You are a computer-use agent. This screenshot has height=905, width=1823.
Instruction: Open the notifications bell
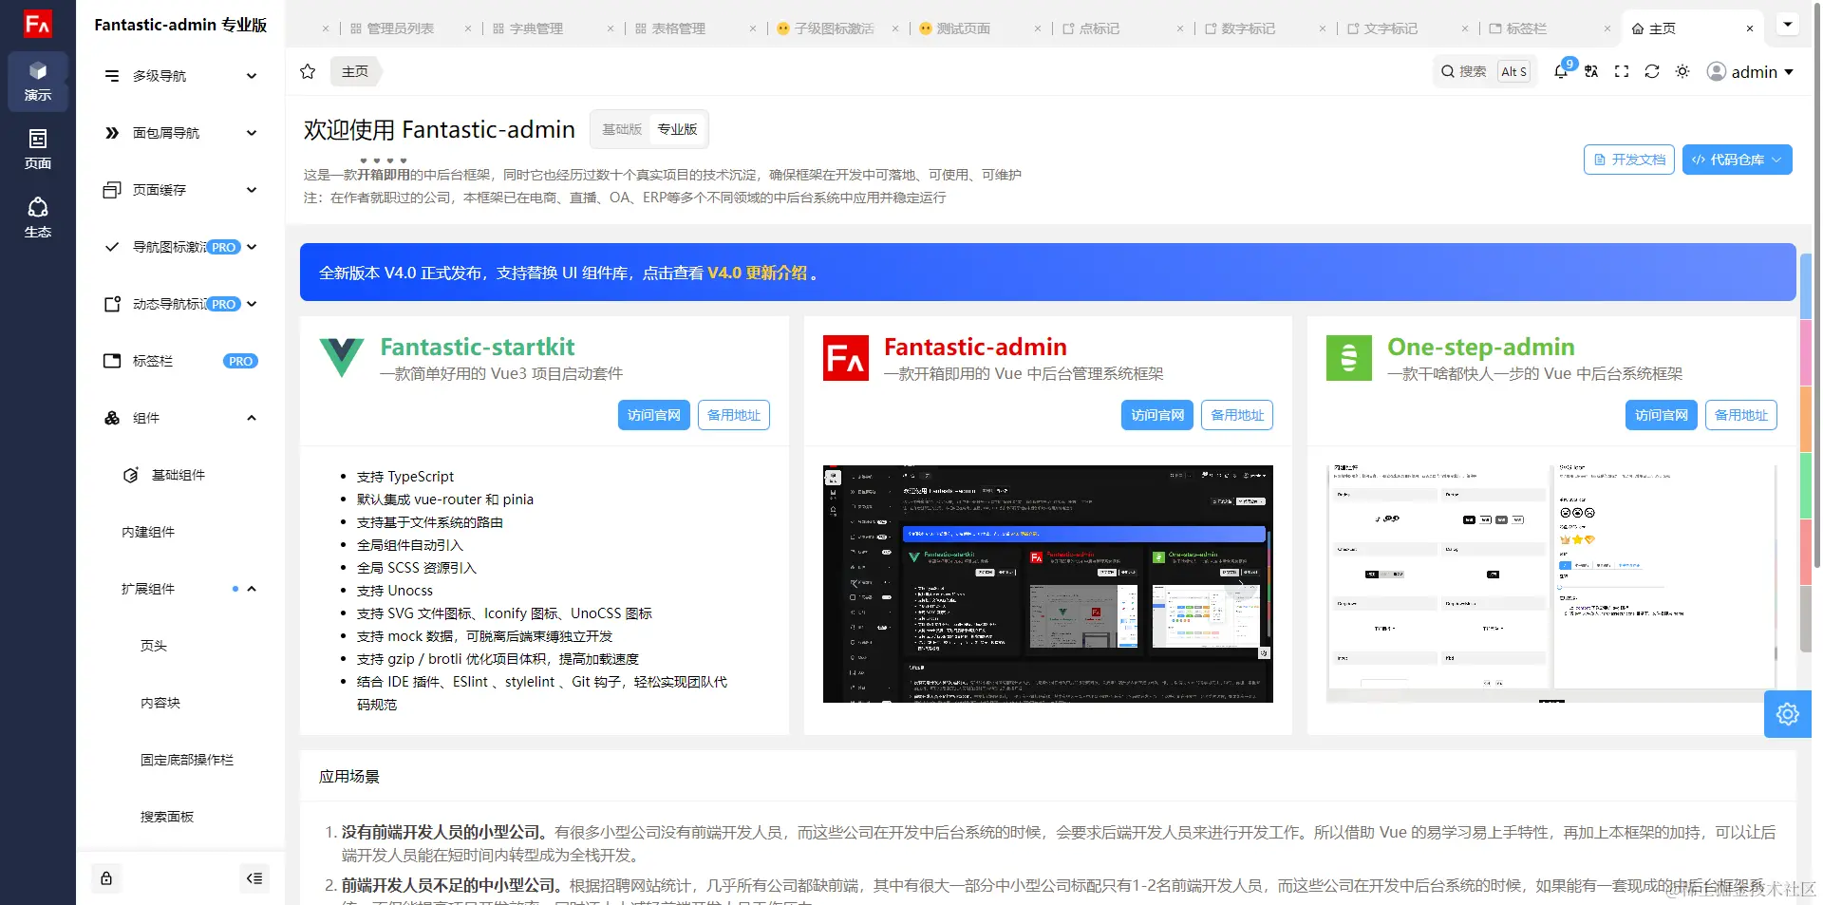pos(1561,71)
